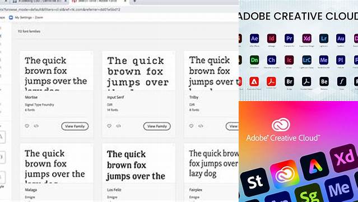Click the Adobe Creative Cloud banner wordmark
Screen dimensions: 358x202
tap(283, 138)
